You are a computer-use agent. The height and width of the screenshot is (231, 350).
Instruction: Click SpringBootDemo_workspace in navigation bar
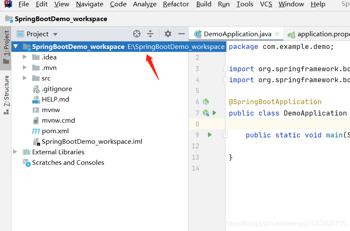pyautogui.click(x=61, y=19)
